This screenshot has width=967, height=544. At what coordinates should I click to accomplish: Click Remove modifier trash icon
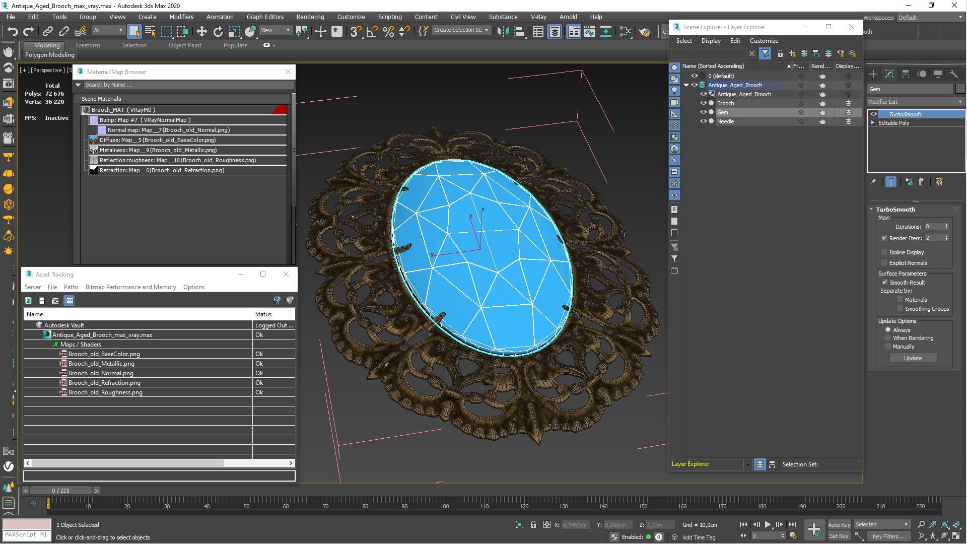(x=921, y=182)
